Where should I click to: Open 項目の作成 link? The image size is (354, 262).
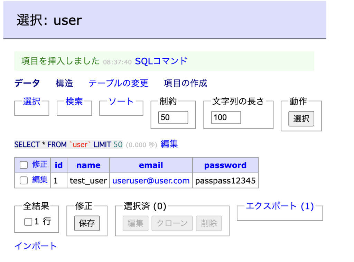pos(185,83)
